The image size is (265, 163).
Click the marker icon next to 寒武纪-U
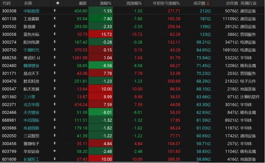click(x=54, y=58)
